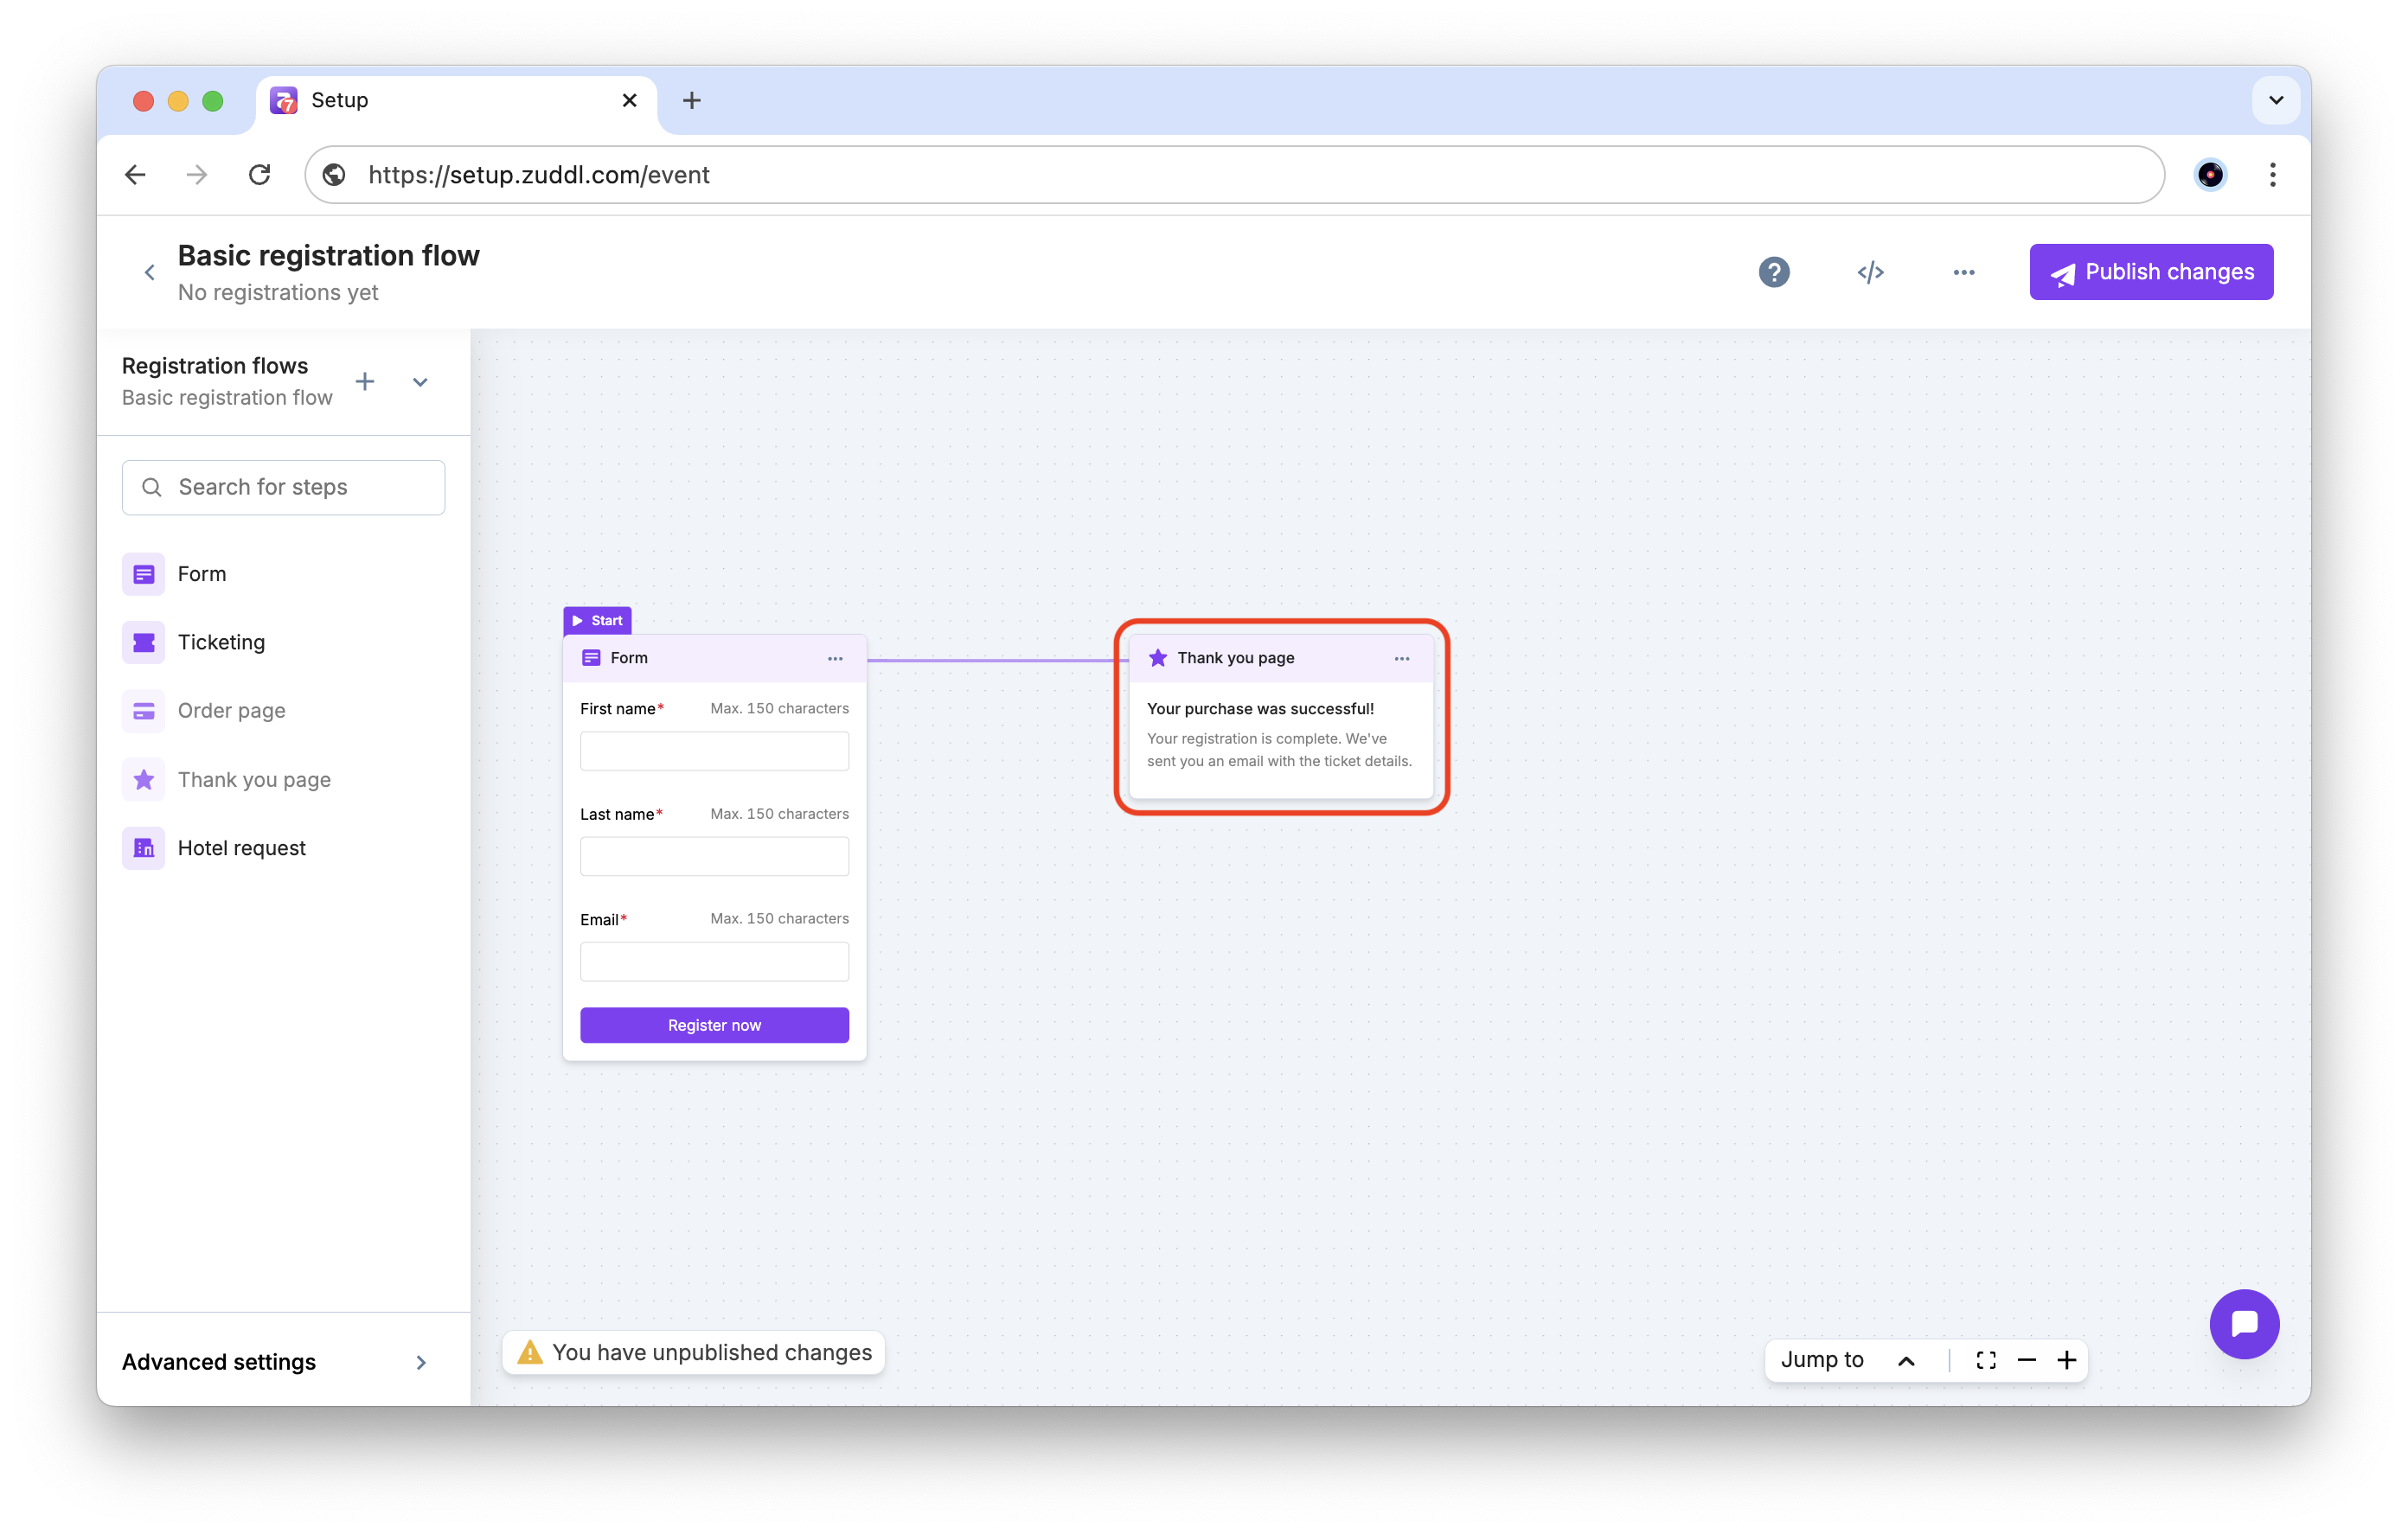Select the Ticketing step in sidebar
The height and width of the screenshot is (1534, 2408).
pos(221,642)
